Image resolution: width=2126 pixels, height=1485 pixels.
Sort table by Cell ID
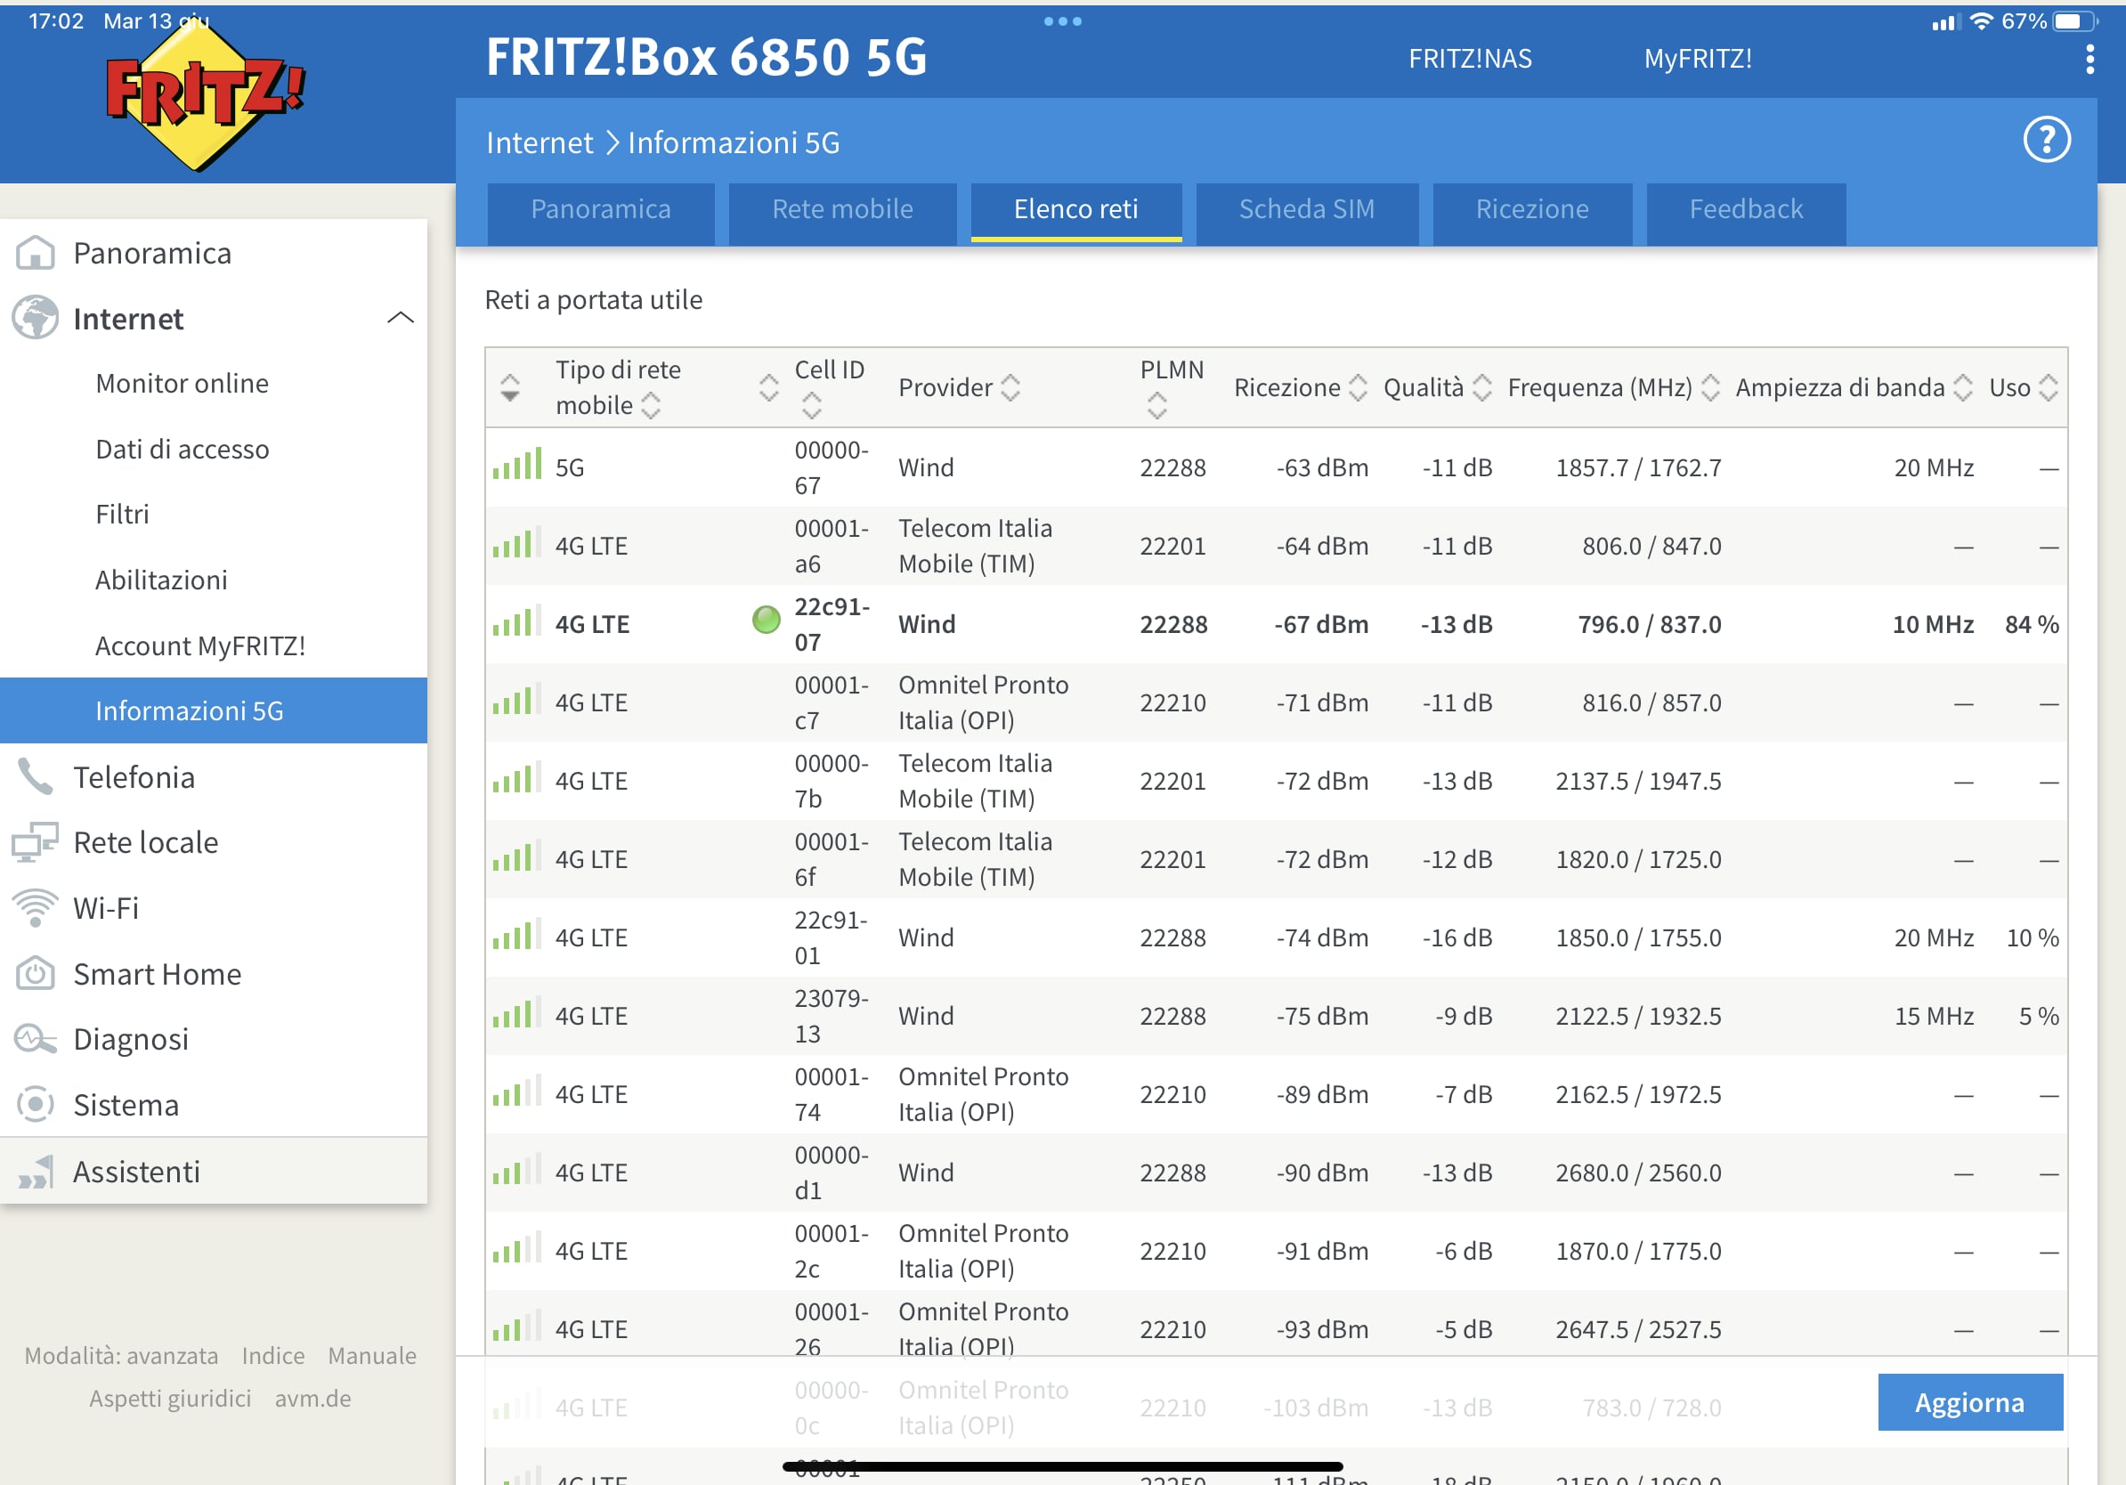click(811, 404)
